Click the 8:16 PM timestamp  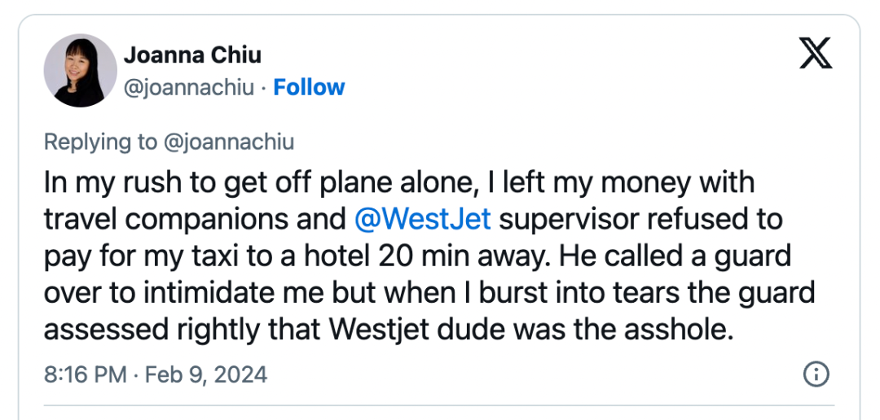tap(85, 374)
